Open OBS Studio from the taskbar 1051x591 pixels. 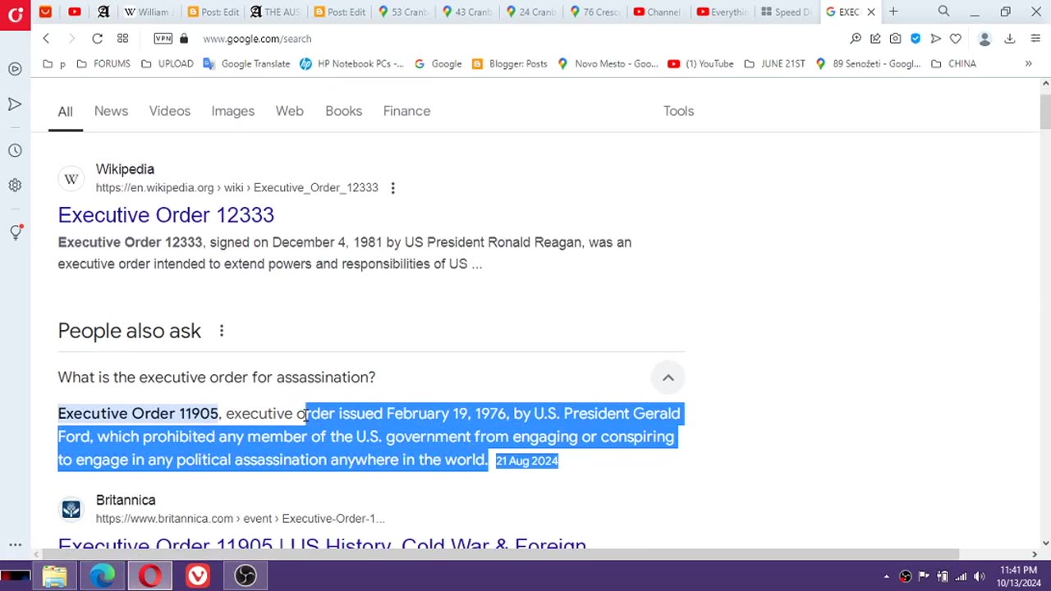(x=246, y=575)
